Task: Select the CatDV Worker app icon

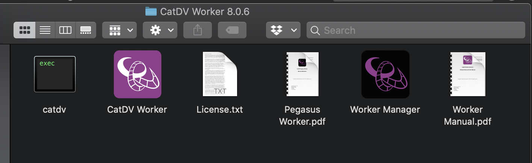Action: pyautogui.click(x=138, y=74)
